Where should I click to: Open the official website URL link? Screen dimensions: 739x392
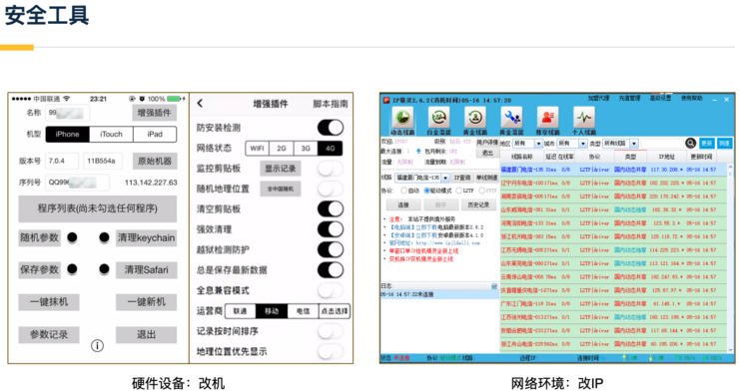point(447,243)
